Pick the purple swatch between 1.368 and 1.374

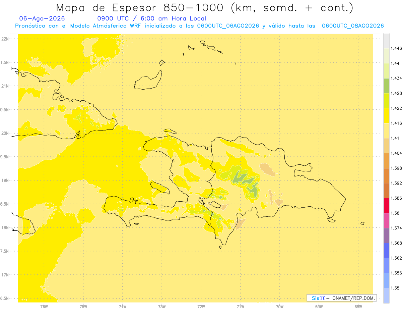click(x=386, y=236)
